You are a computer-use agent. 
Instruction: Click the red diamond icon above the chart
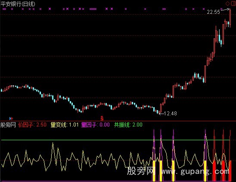227,3
